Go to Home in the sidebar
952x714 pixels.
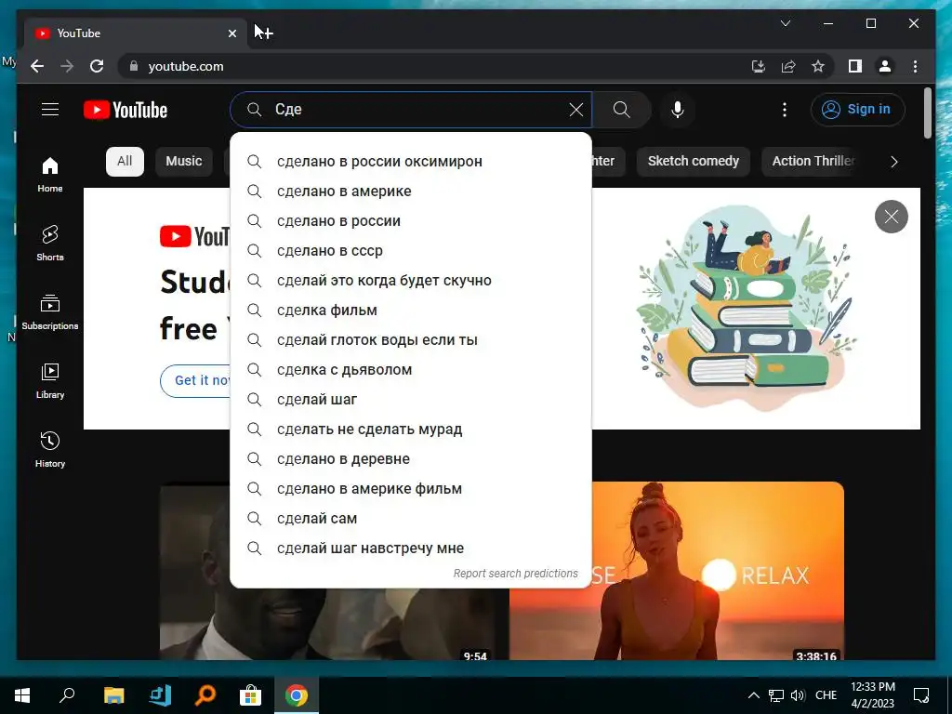coord(50,175)
